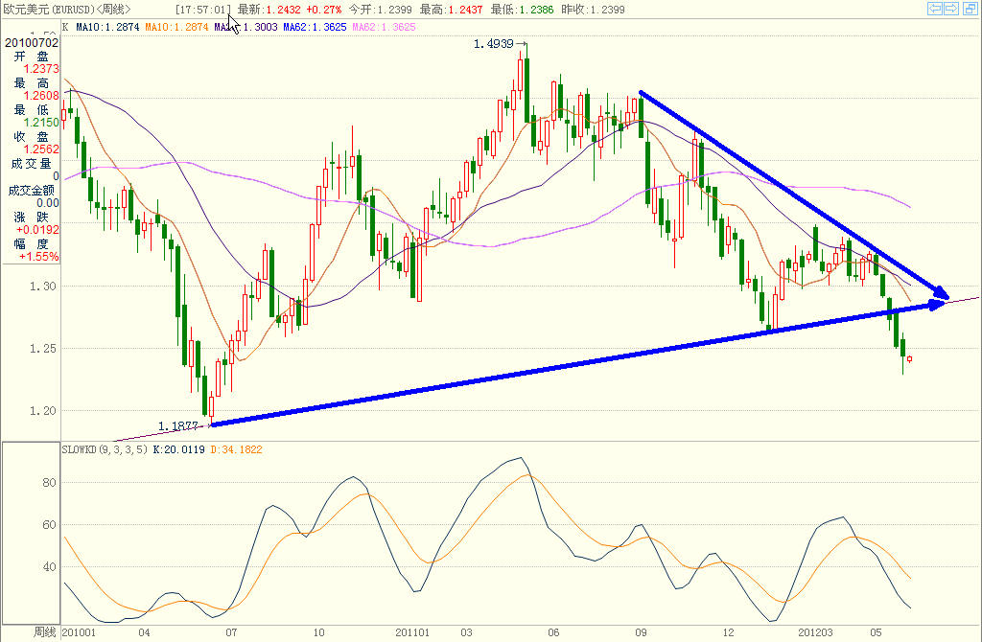
Task: Click the 成交量 label
Action: pyautogui.click(x=31, y=163)
